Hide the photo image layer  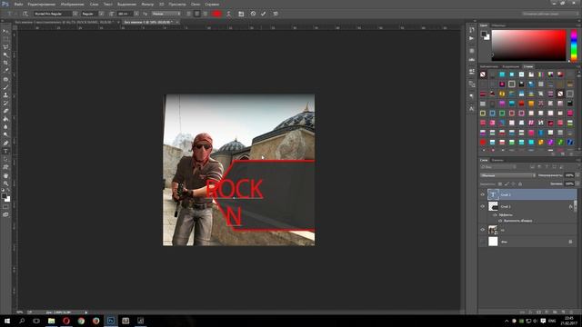[483, 230]
